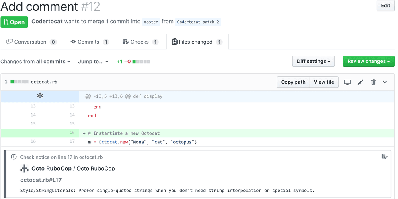Switch to the Conversation tab
The height and width of the screenshot is (199, 398).
pyautogui.click(x=31, y=42)
